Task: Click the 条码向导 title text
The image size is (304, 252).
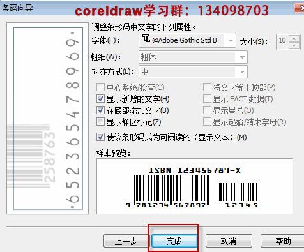Action: (17, 8)
